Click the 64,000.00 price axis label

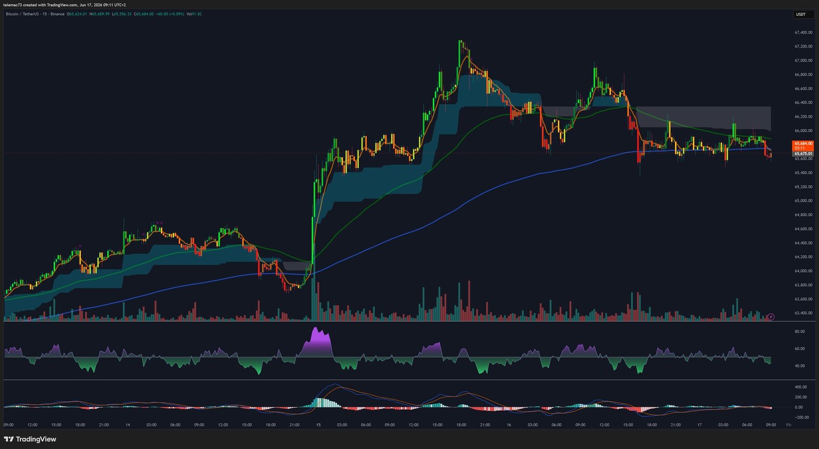click(803, 271)
